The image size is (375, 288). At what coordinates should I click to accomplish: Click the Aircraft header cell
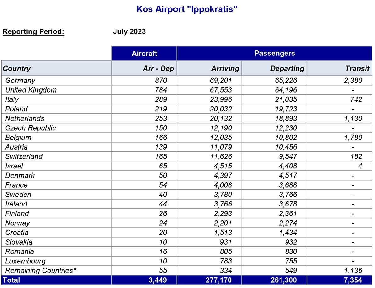[x=144, y=53]
